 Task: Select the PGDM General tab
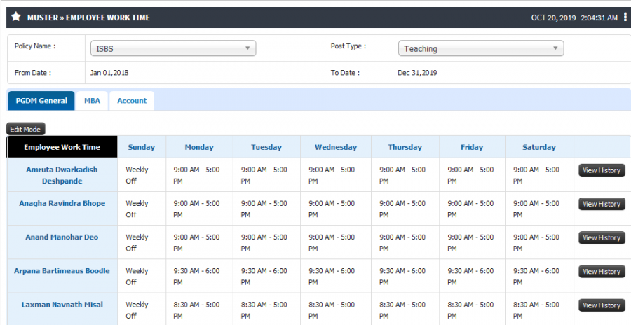point(41,101)
